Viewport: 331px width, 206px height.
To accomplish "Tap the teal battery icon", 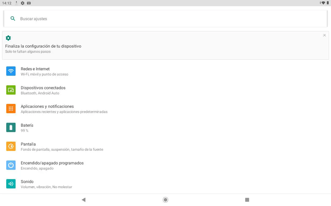I will pos(11,127).
